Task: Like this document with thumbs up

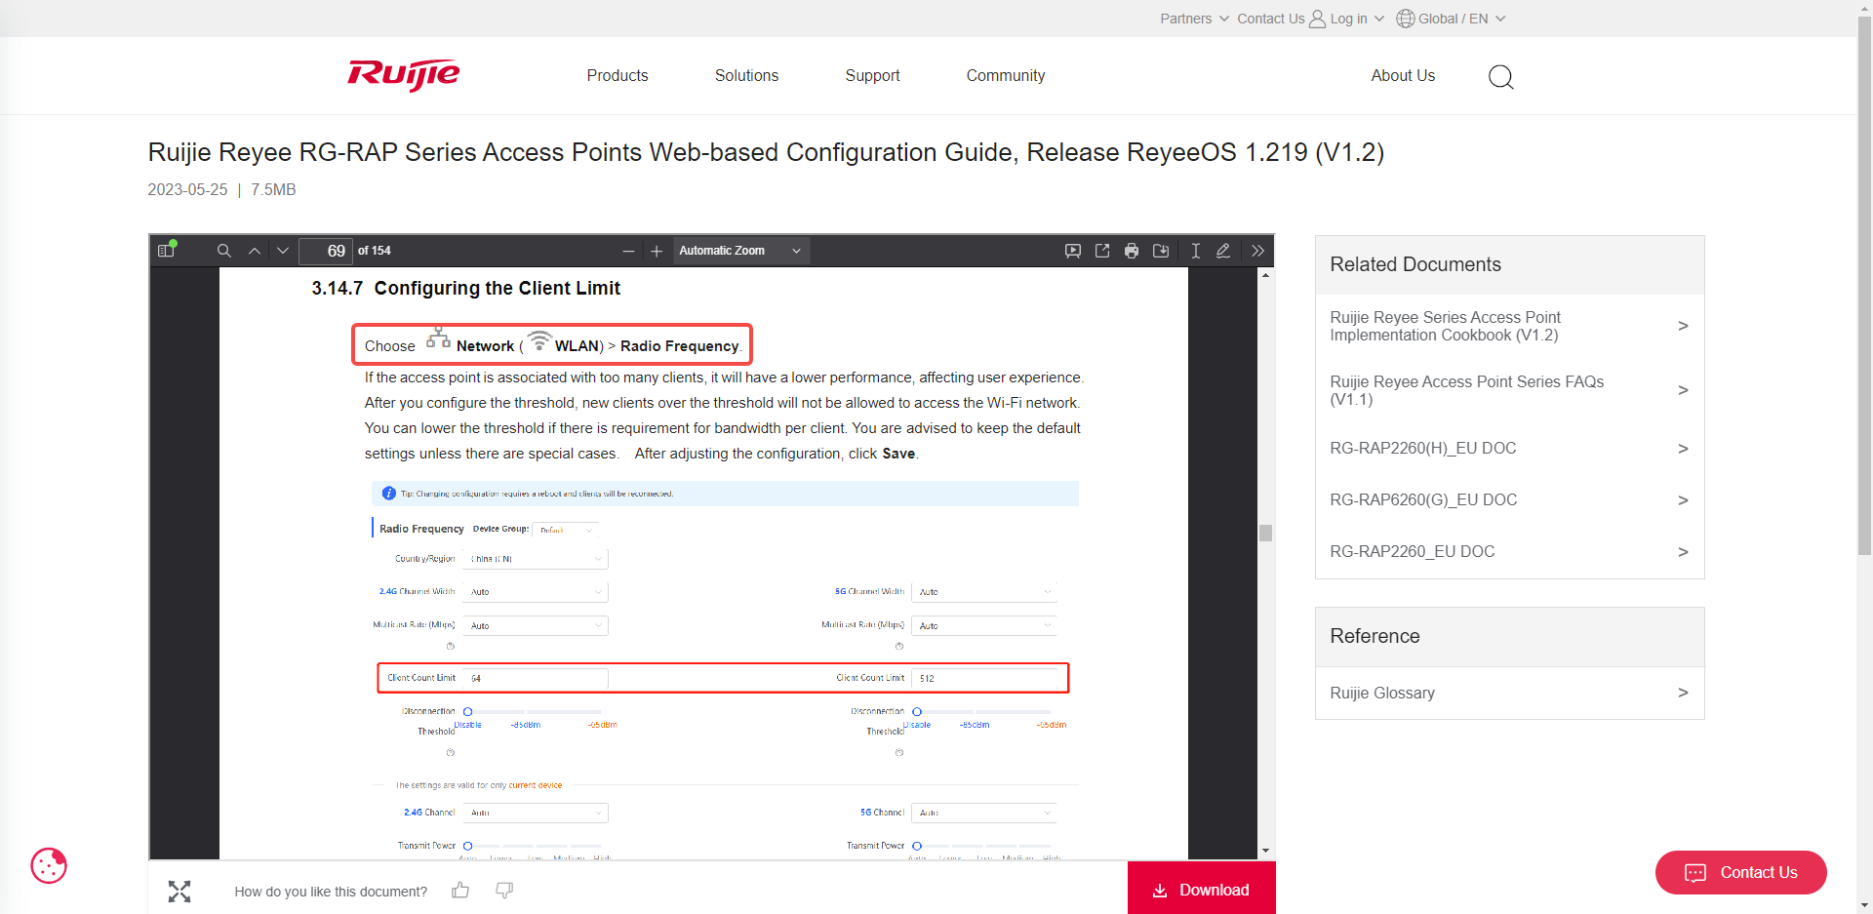Action: 460,890
